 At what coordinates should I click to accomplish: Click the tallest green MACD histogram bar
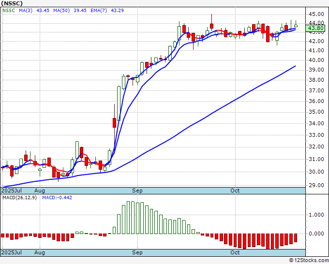click(x=128, y=218)
